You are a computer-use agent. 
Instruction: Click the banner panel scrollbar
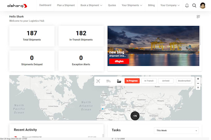tap(200, 36)
